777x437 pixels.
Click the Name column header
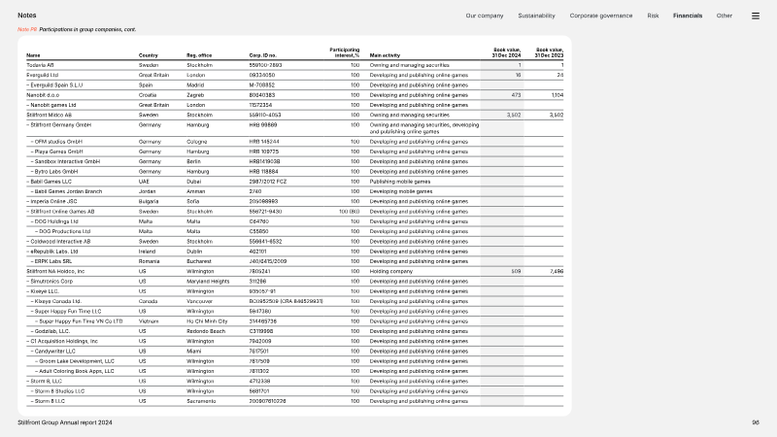pyautogui.click(x=33, y=55)
